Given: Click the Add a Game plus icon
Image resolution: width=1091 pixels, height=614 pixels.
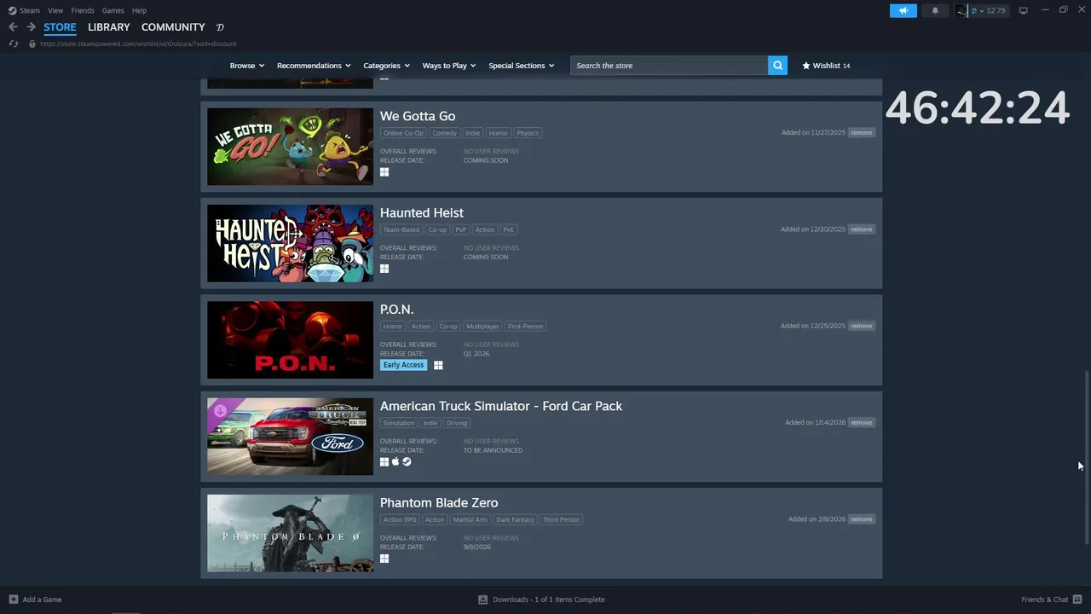Looking at the screenshot, I should pyautogui.click(x=13, y=600).
